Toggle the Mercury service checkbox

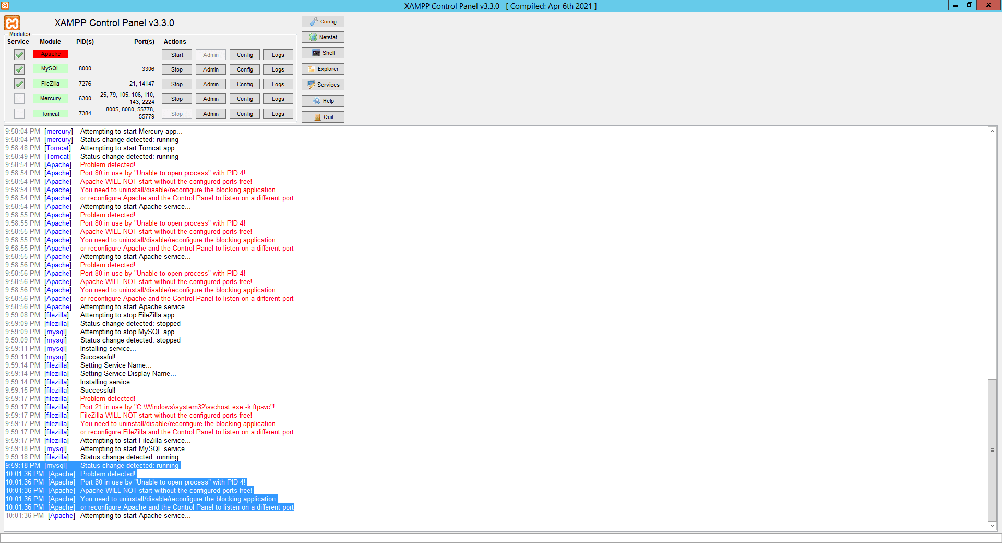tap(19, 98)
